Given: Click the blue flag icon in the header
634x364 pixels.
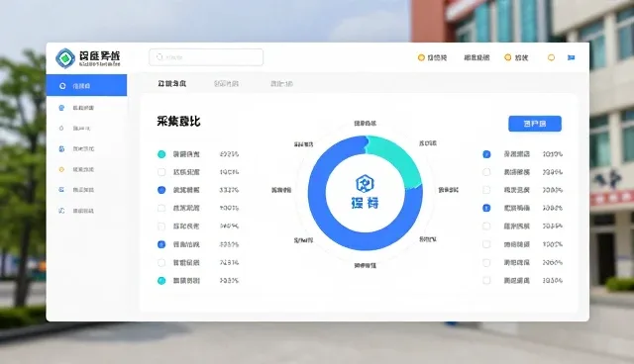Looking at the screenshot, I should pos(571,57).
